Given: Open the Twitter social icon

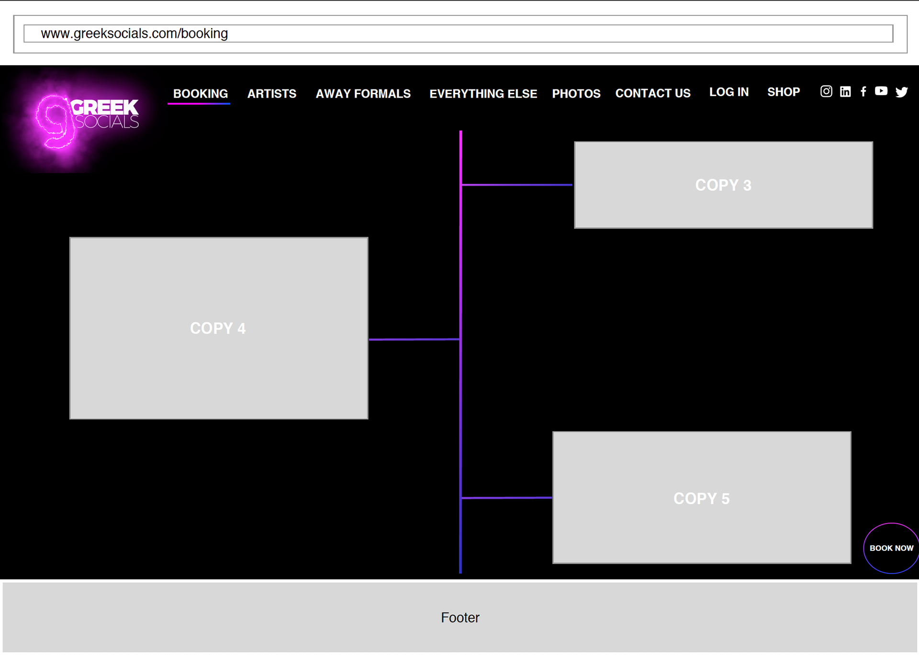Looking at the screenshot, I should pos(902,92).
